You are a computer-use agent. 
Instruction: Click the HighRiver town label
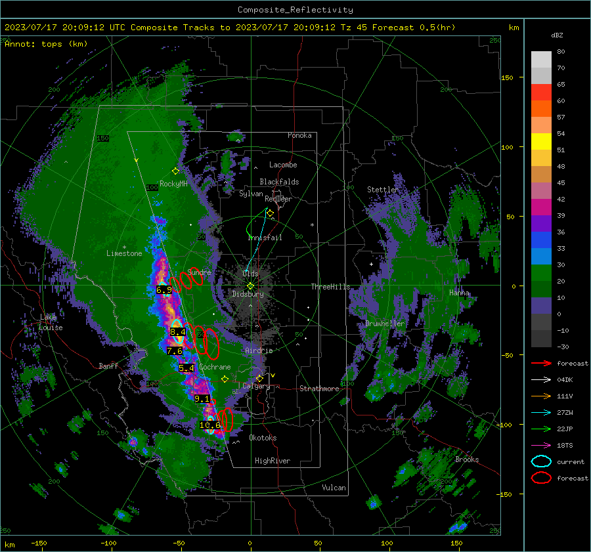click(273, 461)
